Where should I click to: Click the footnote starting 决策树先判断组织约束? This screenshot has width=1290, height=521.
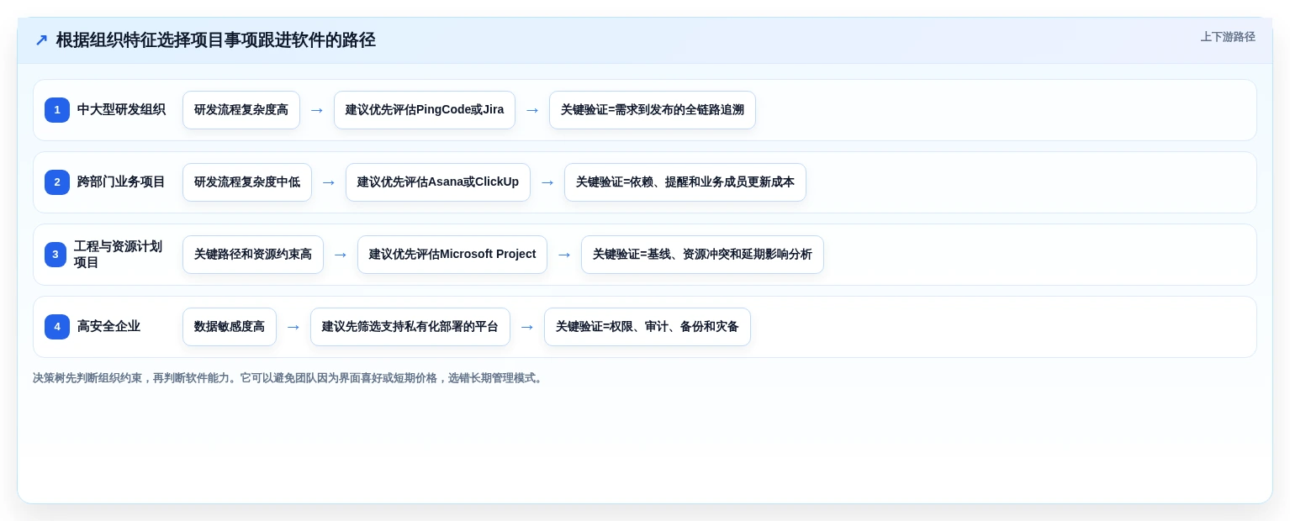coord(289,378)
